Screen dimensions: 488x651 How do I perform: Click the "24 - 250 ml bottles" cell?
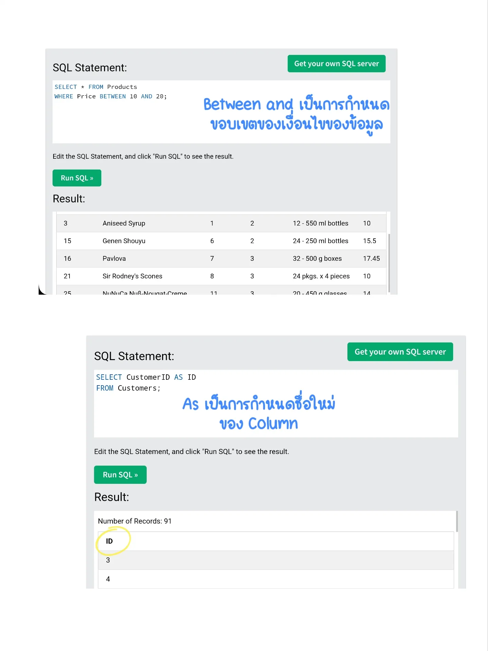coord(320,241)
